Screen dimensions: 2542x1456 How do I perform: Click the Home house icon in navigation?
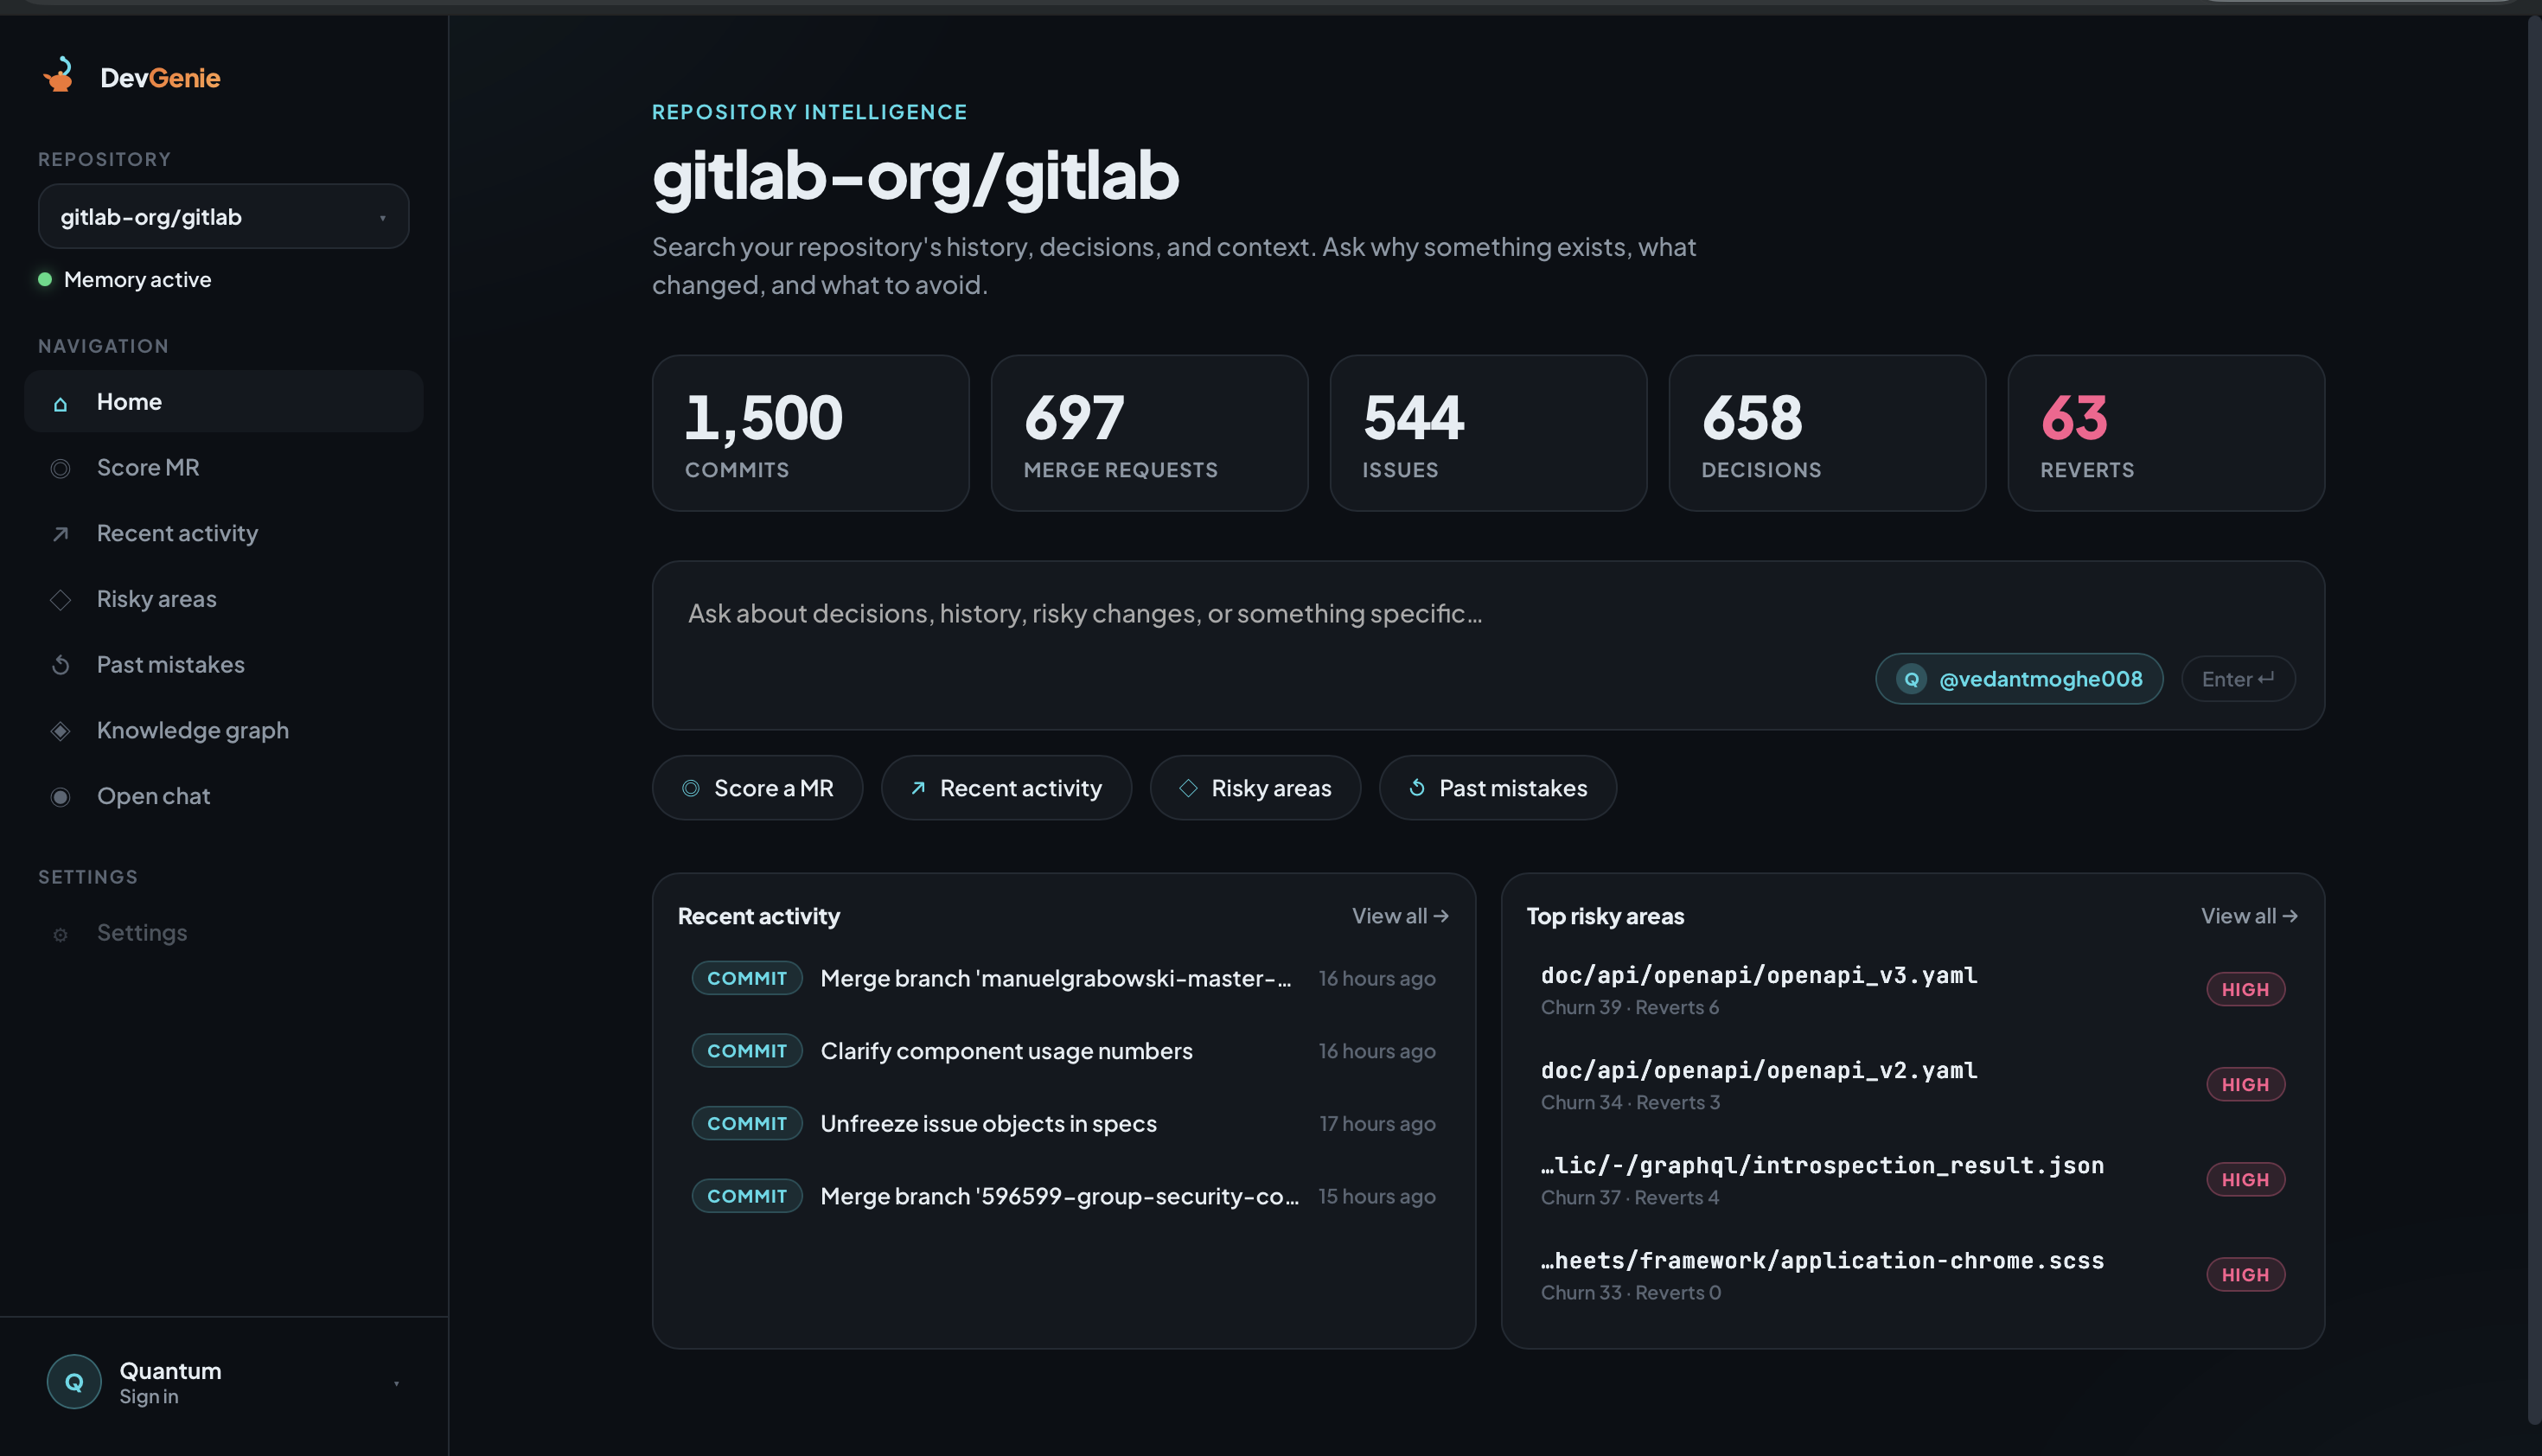point(60,403)
